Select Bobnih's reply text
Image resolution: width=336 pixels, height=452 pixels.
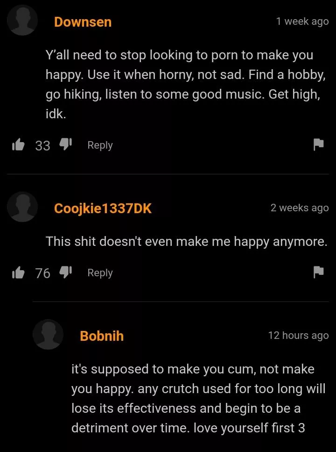198,398
